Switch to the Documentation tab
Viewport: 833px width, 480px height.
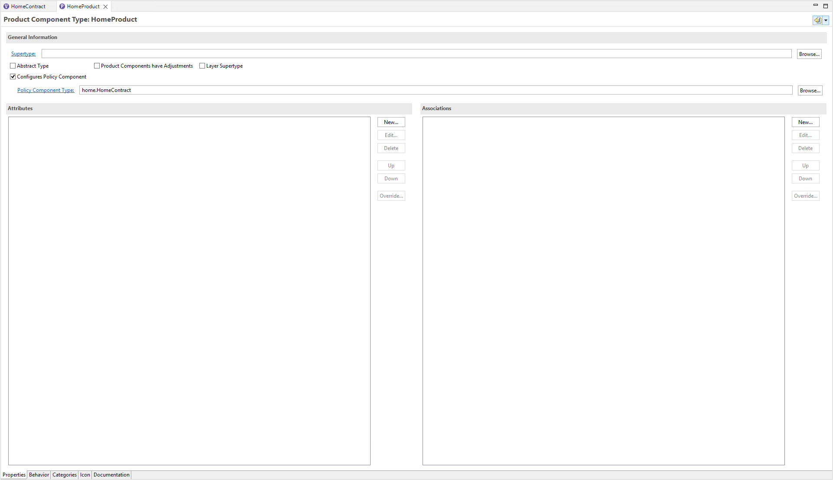point(111,474)
